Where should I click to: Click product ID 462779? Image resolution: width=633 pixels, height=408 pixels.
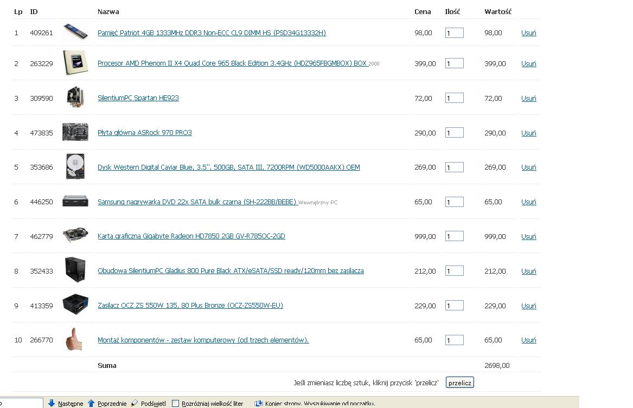click(x=41, y=237)
